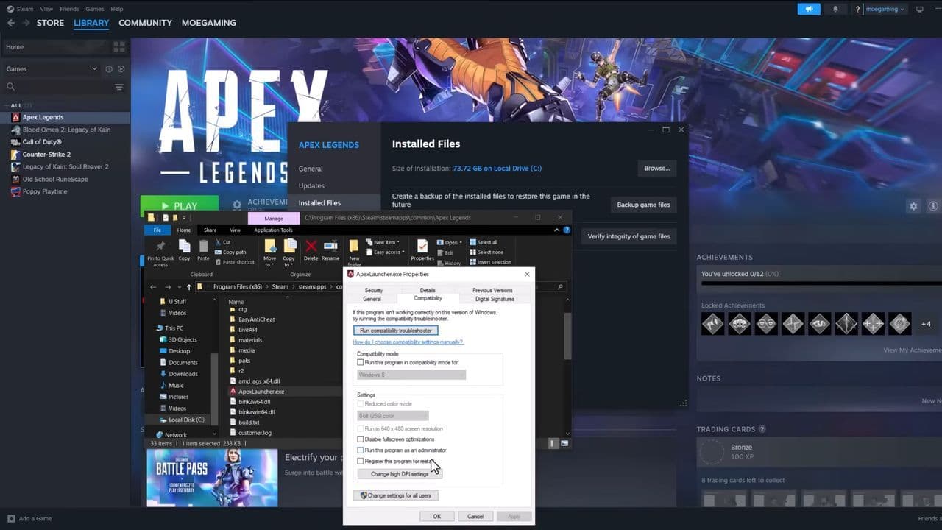Click the Rename icon in File Explorer
The image size is (942, 530).
click(x=331, y=246)
